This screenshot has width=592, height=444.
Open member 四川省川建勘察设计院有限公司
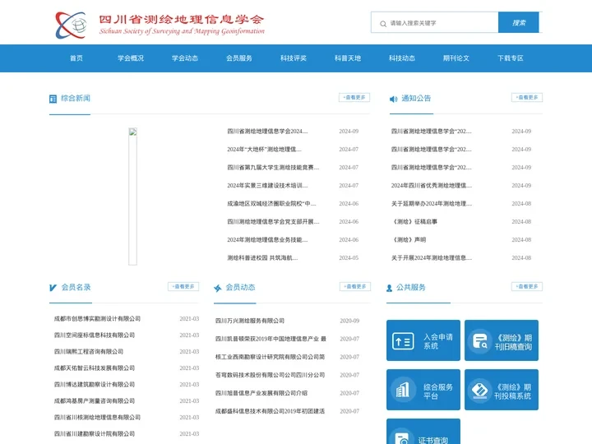[x=95, y=434]
